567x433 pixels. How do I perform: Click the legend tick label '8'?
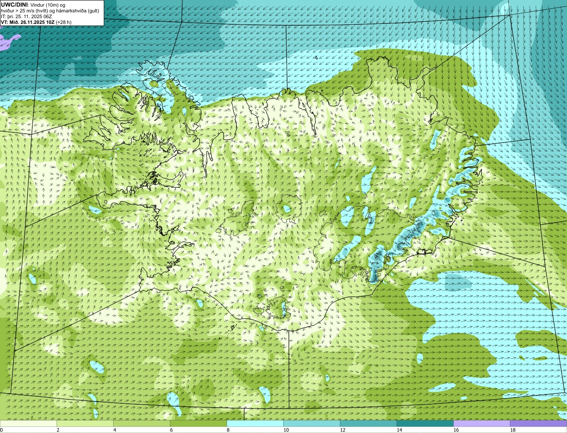click(x=228, y=430)
